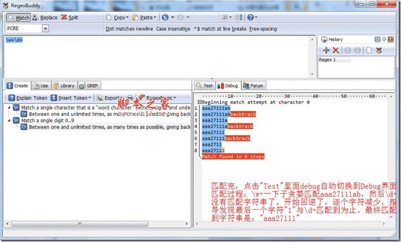The height and width of the screenshot is (242, 401).
Task: Click the blank page icon in History
Action: (x=369, y=50)
